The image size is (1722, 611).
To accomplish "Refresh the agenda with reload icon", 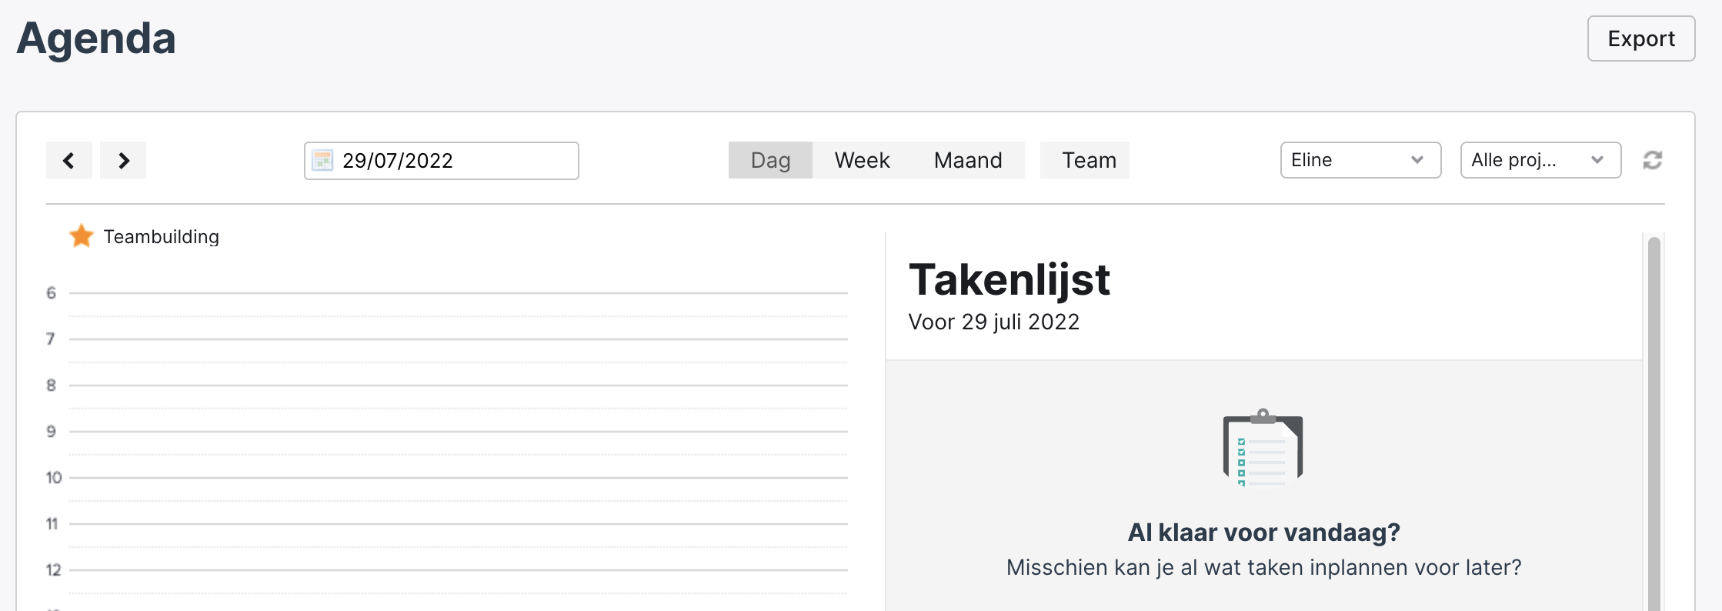I will (1652, 160).
